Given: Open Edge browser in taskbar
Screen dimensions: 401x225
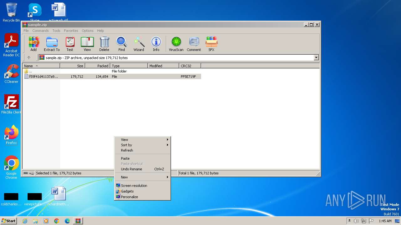Looking at the screenshot, I should point(67,221).
